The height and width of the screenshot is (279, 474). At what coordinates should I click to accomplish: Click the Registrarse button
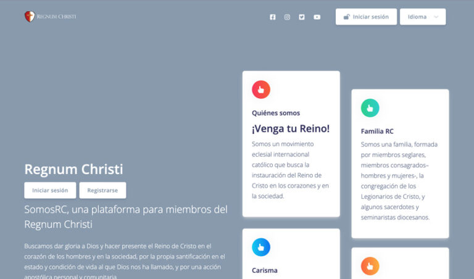(x=102, y=191)
